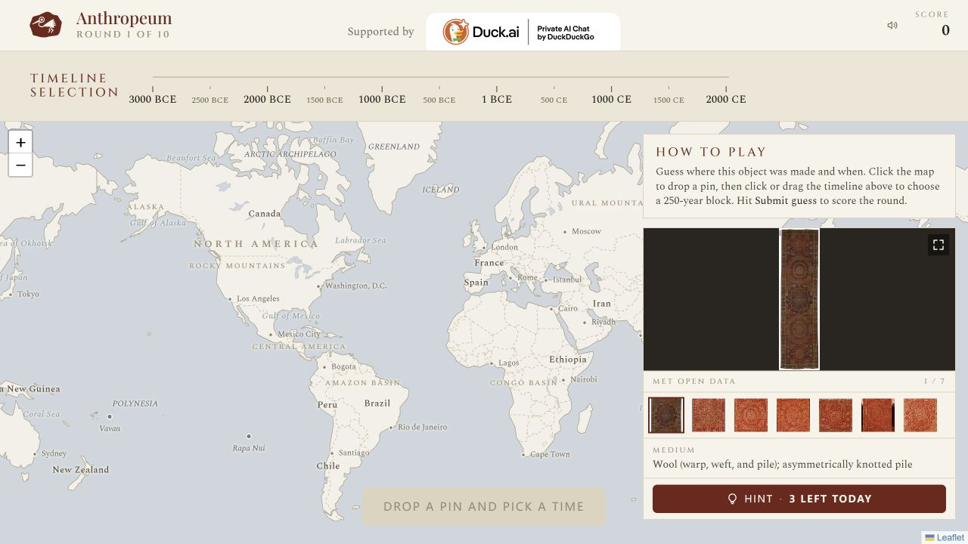Select the first carpet thumbnail
This screenshot has height=544, width=968.
(x=666, y=416)
